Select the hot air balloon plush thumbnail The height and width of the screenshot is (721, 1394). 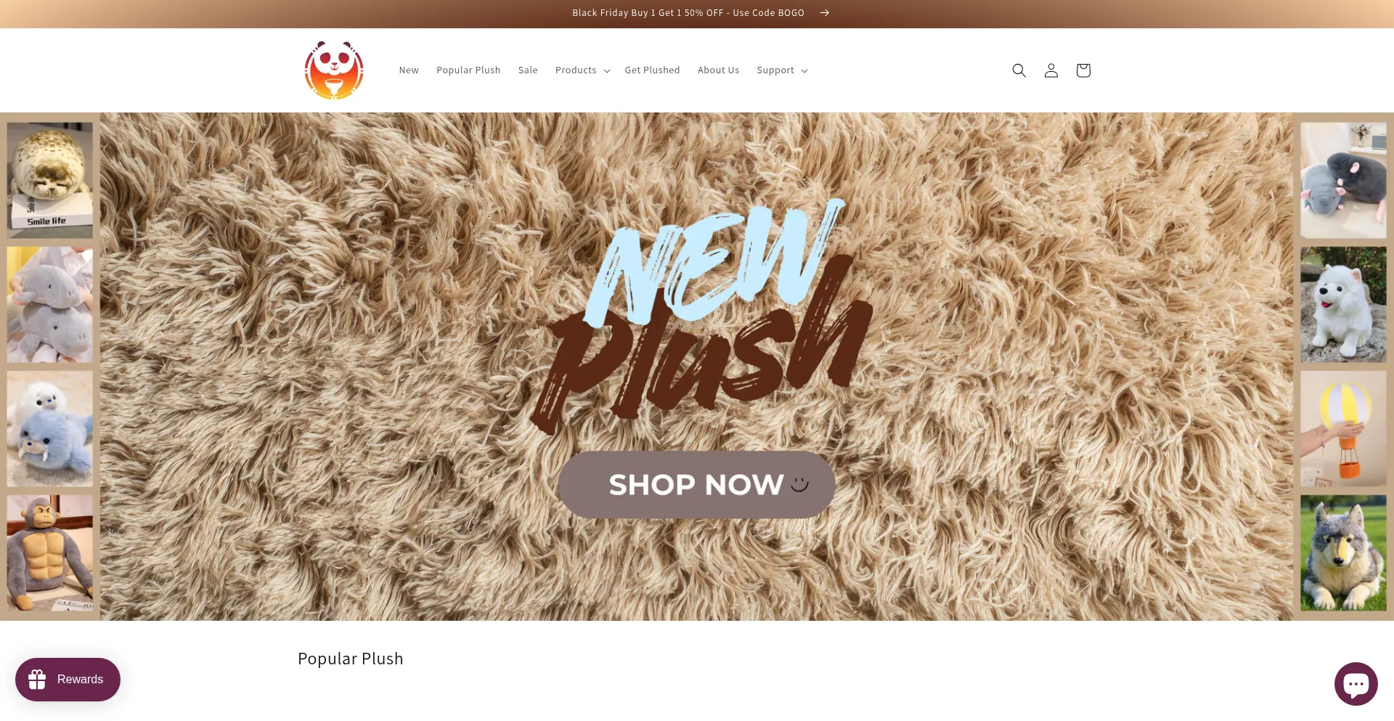click(1343, 428)
